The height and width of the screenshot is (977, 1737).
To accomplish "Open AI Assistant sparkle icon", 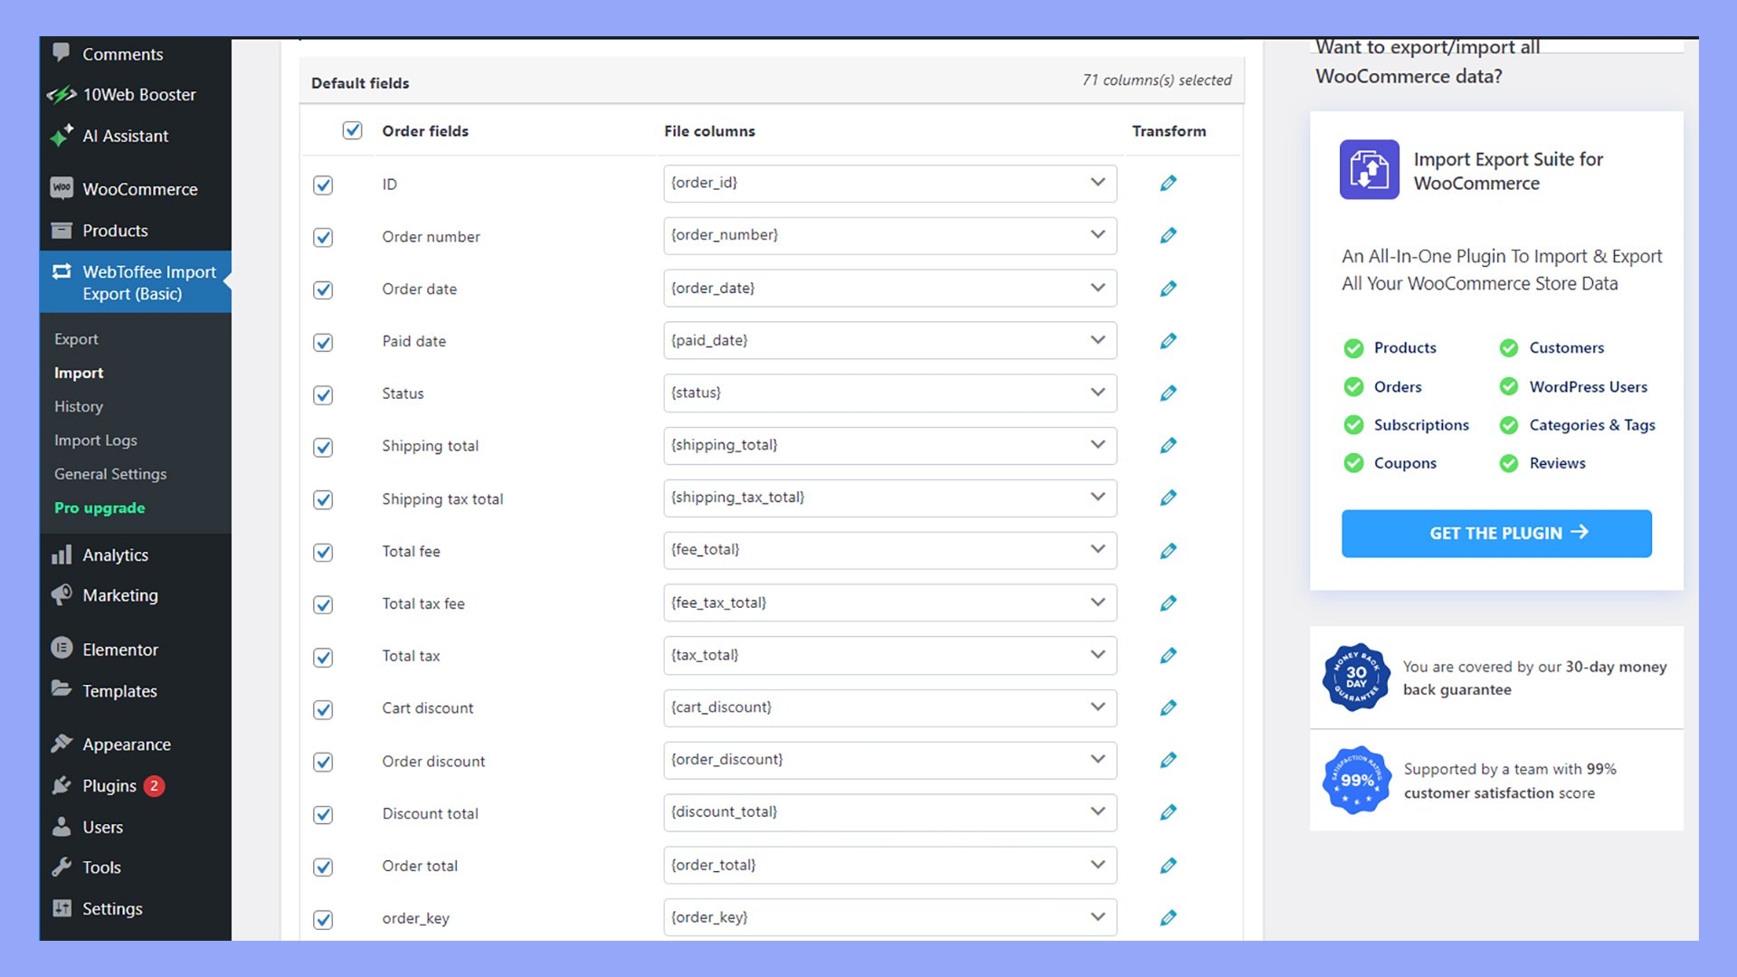I will coord(62,136).
